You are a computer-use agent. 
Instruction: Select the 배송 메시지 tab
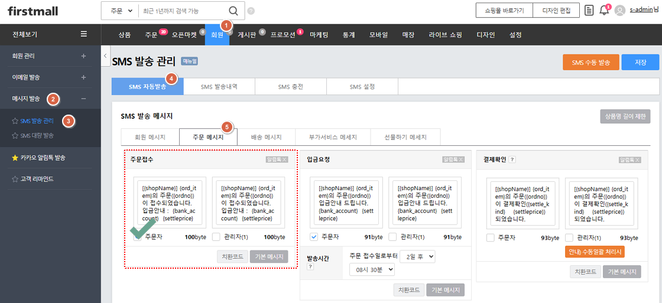pyautogui.click(x=267, y=137)
